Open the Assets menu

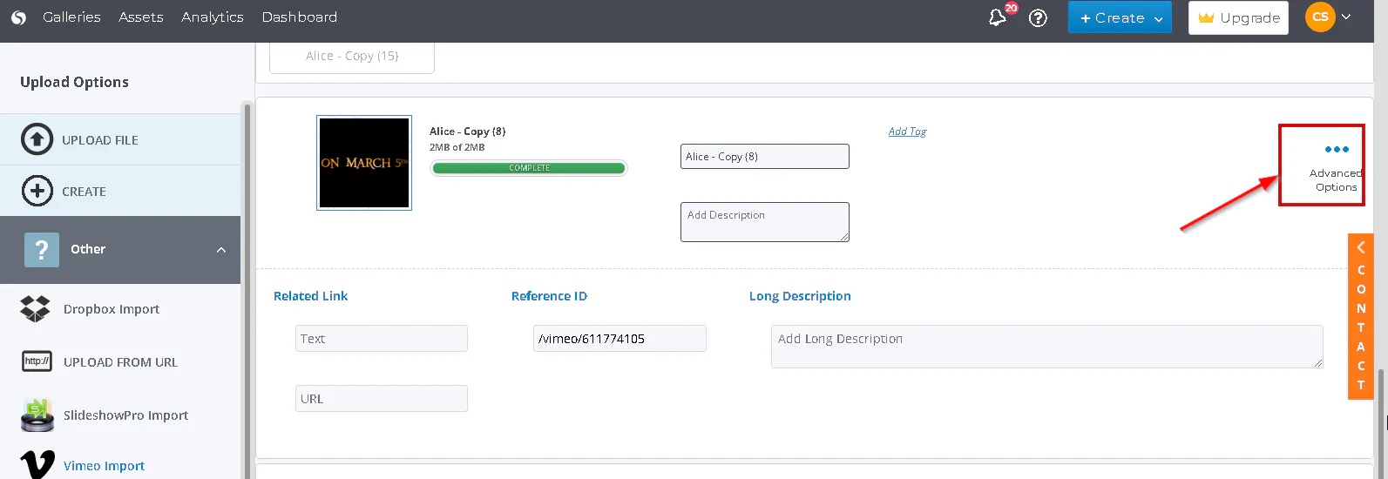pos(140,17)
